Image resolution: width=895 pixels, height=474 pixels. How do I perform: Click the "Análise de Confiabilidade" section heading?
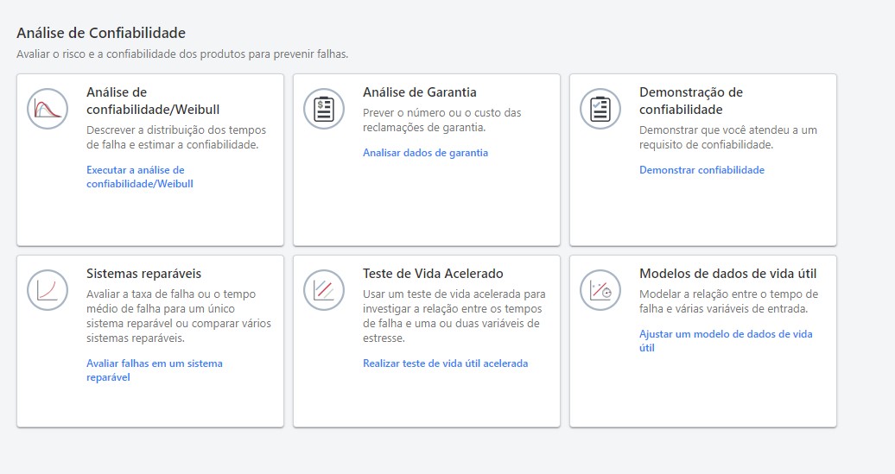[x=101, y=34]
